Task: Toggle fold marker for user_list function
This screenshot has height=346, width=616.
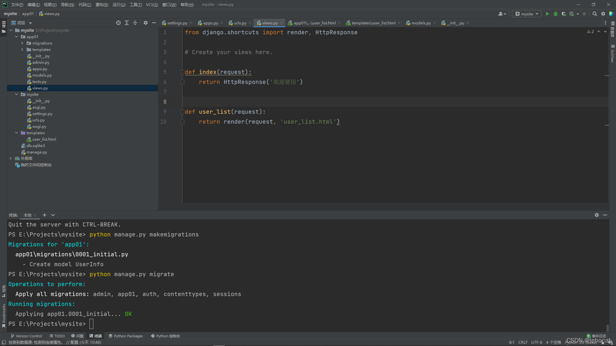Action: click(x=182, y=112)
